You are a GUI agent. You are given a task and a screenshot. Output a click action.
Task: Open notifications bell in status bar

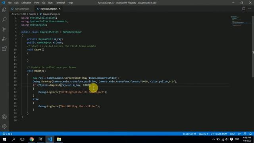(250, 134)
